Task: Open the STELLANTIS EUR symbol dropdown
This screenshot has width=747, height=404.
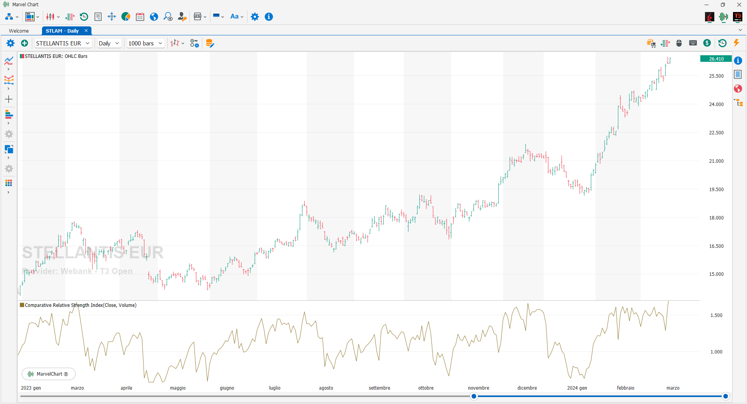Action: coord(63,43)
